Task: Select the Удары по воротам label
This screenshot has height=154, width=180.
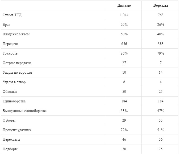Action: pyautogui.click(x=17, y=73)
